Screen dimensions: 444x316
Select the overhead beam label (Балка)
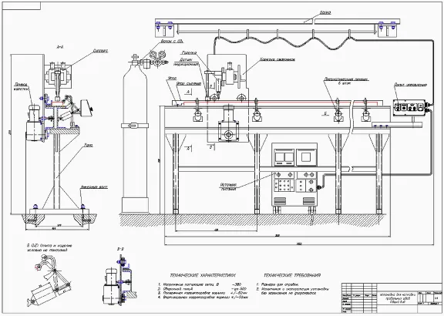coord(325,13)
